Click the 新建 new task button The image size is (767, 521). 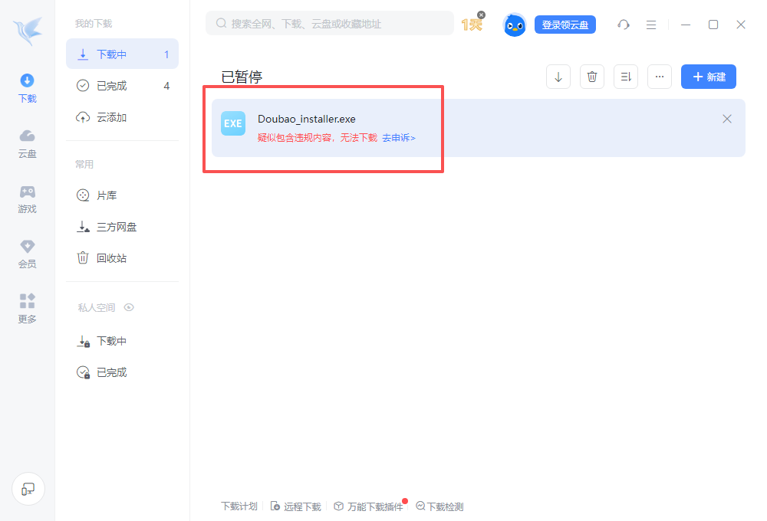pos(708,77)
